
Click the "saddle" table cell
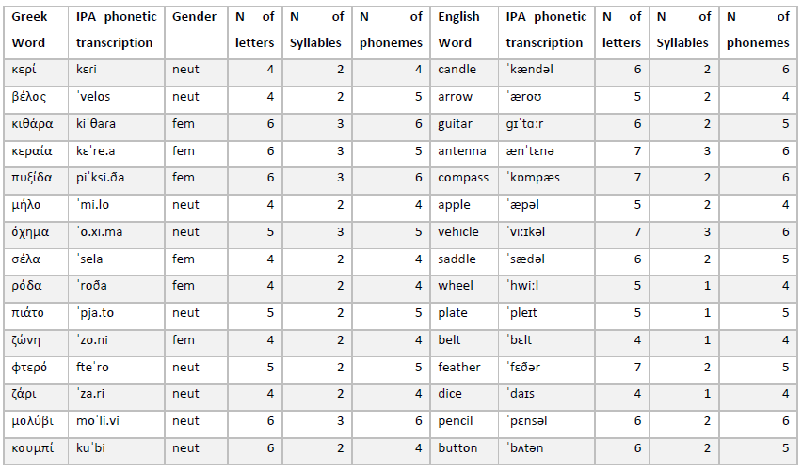pos(457,259)
